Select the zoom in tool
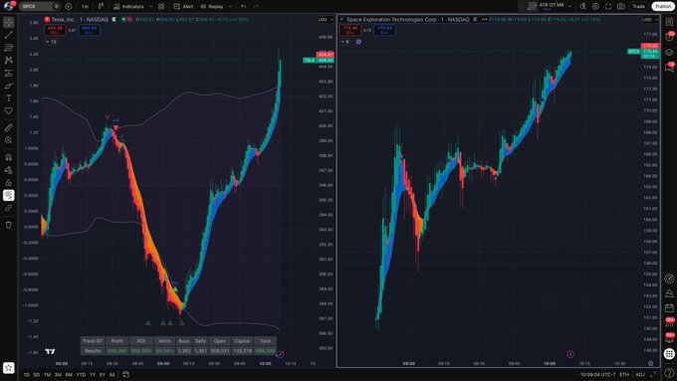Image resolution: width=677 pixels, height=381 pixels. click(9, 140)
